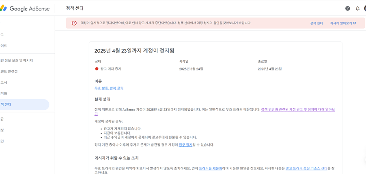Image resolution: width=366 pixels, height=174 pixels.
Task: Click the 시작일 column label
Action: coord(184,62)
